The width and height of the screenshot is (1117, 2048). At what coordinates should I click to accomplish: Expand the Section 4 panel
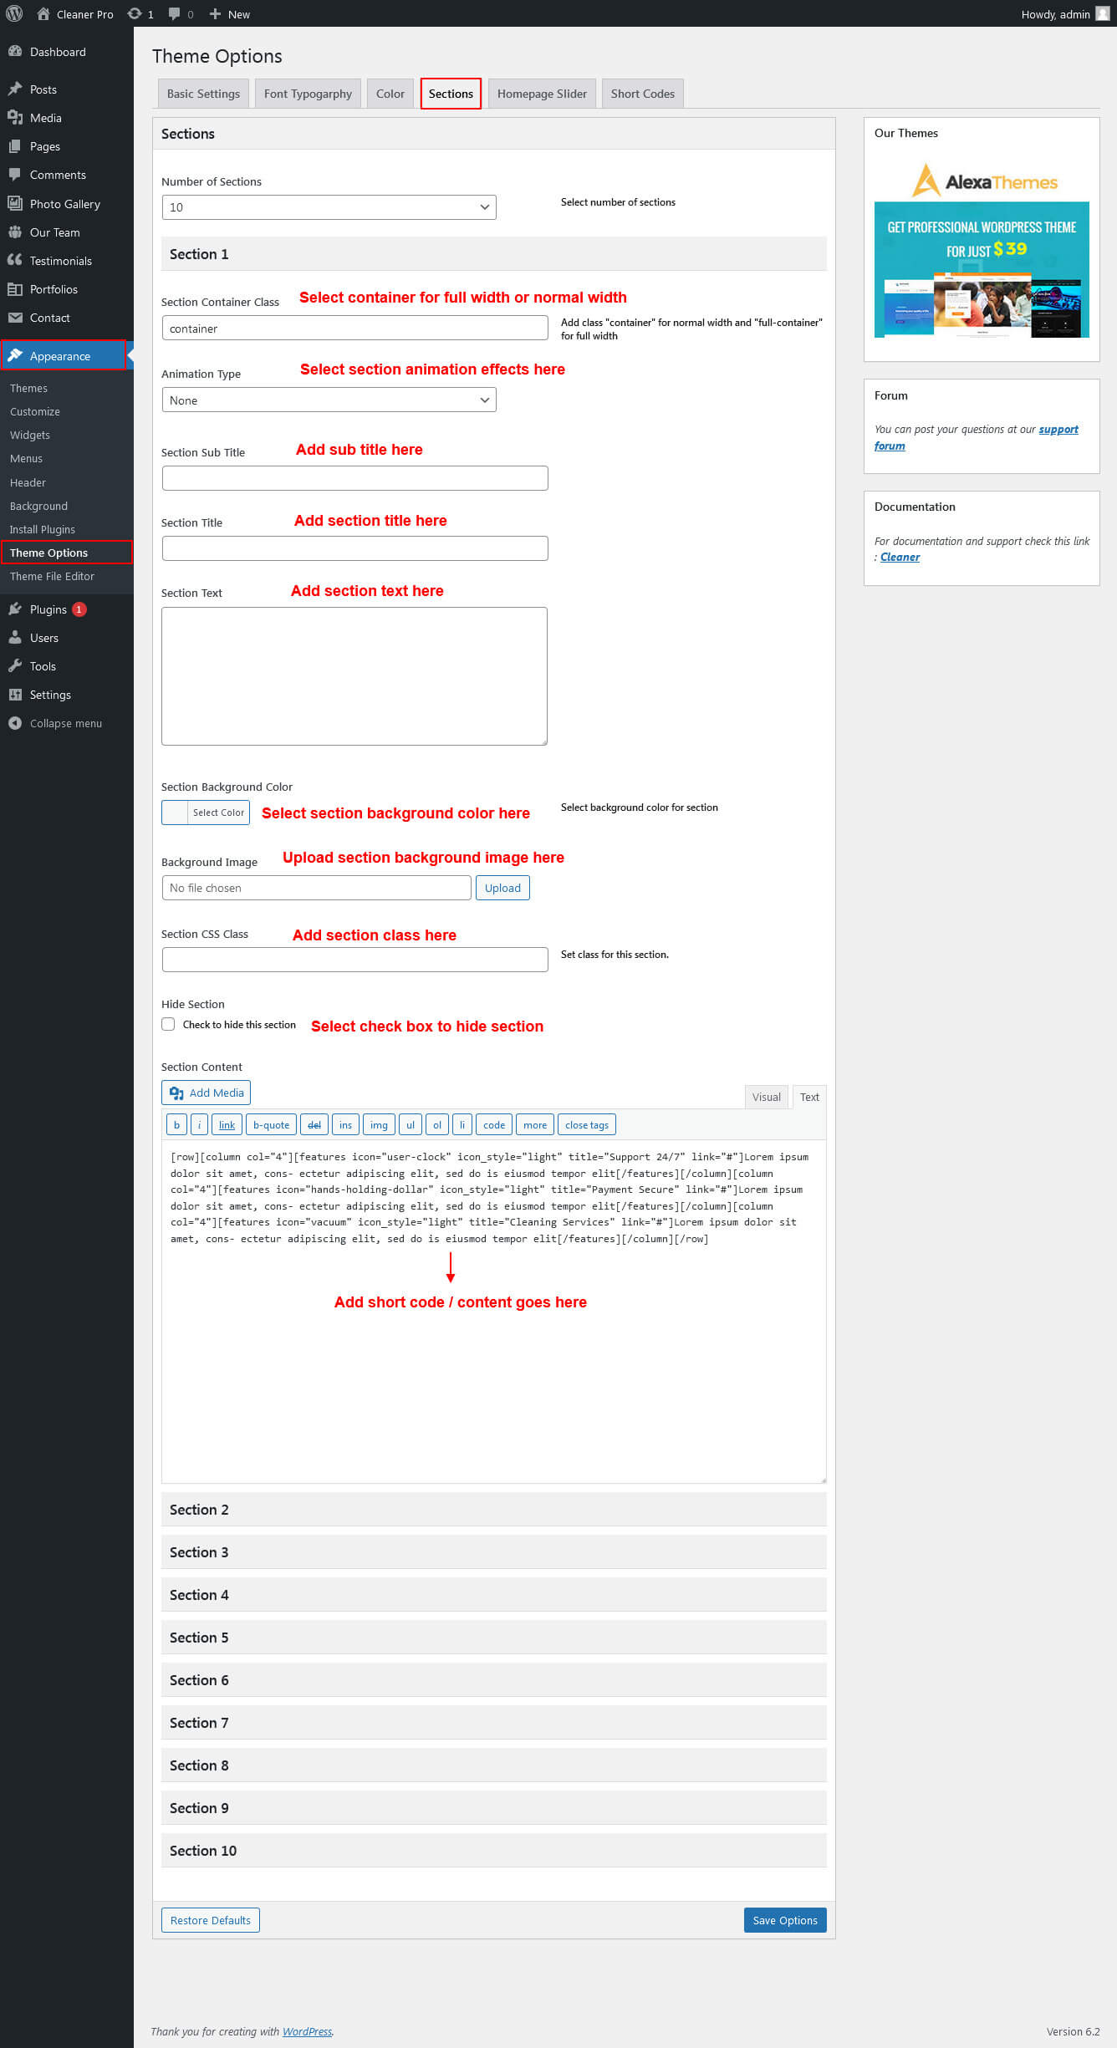coord(493,1594)
